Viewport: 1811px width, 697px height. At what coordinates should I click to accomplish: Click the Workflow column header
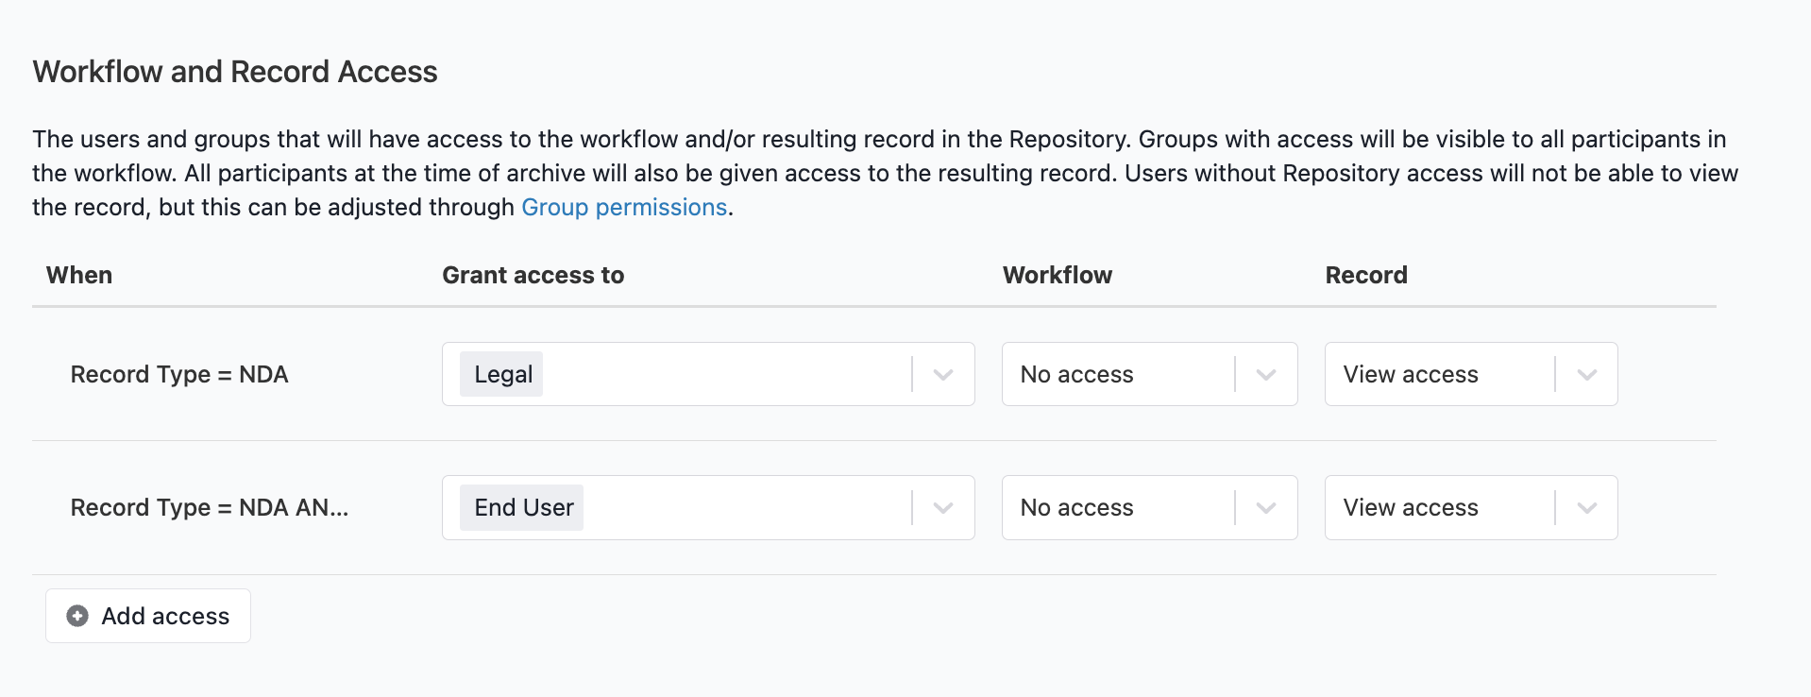point(1058,275)
